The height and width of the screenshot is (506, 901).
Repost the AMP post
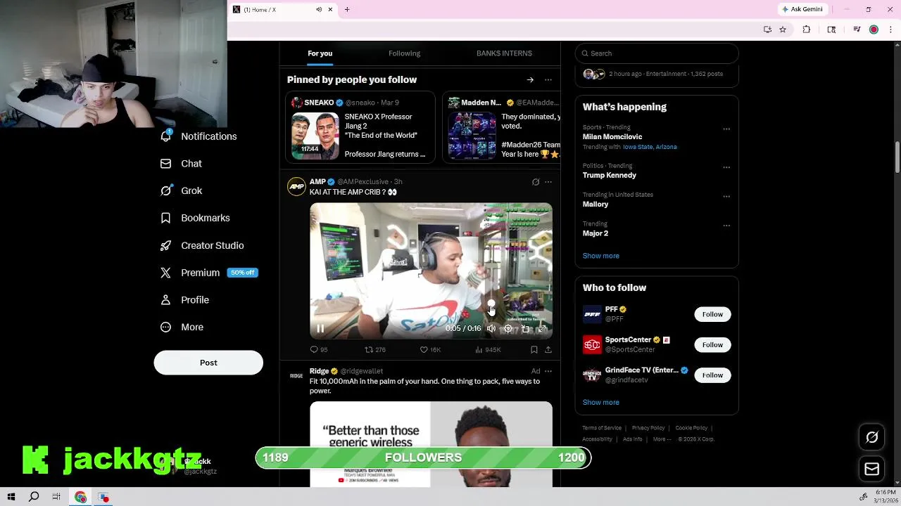coord(374,349)
